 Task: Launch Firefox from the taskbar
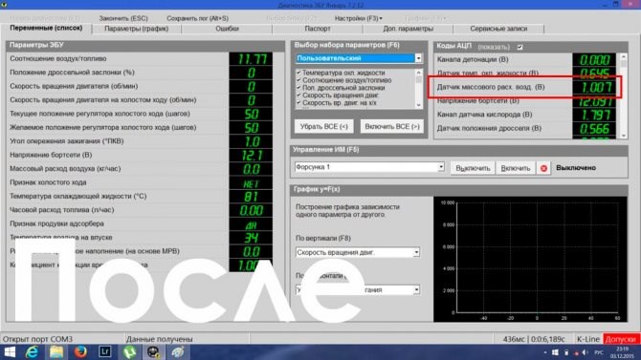click(80, 351)
